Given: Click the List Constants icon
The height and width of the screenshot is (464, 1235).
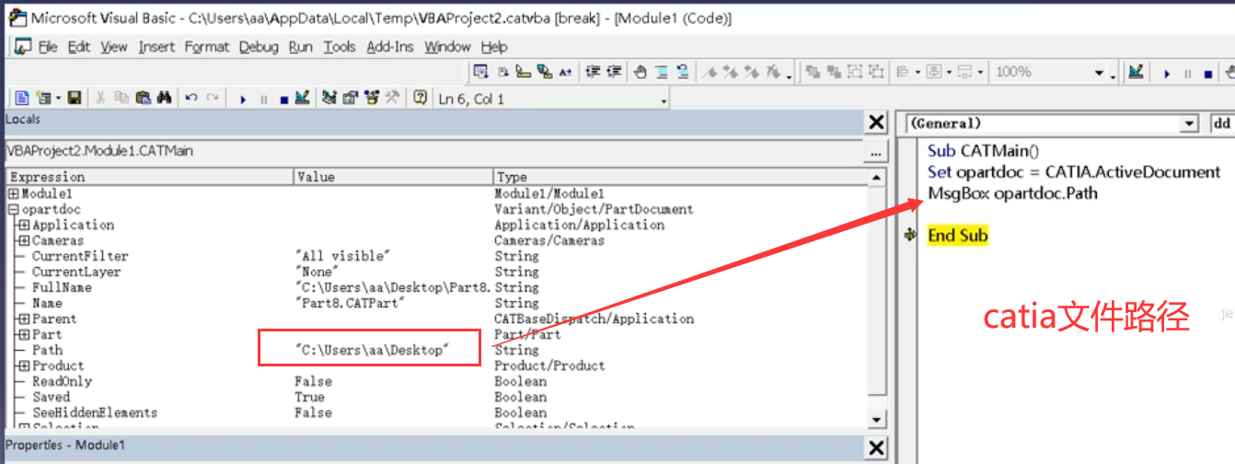Looking at the screenshot, I should pos(503,72).
